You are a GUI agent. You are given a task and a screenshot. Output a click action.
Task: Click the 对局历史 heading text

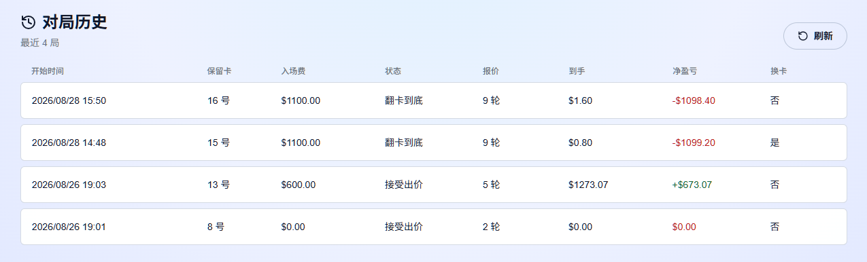(x=74, y=22)
